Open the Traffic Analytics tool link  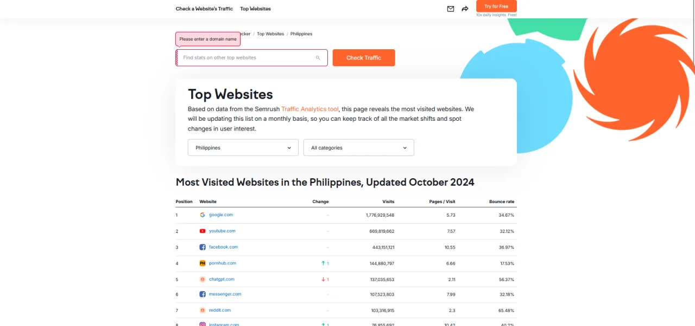click(x=310, y=109)
